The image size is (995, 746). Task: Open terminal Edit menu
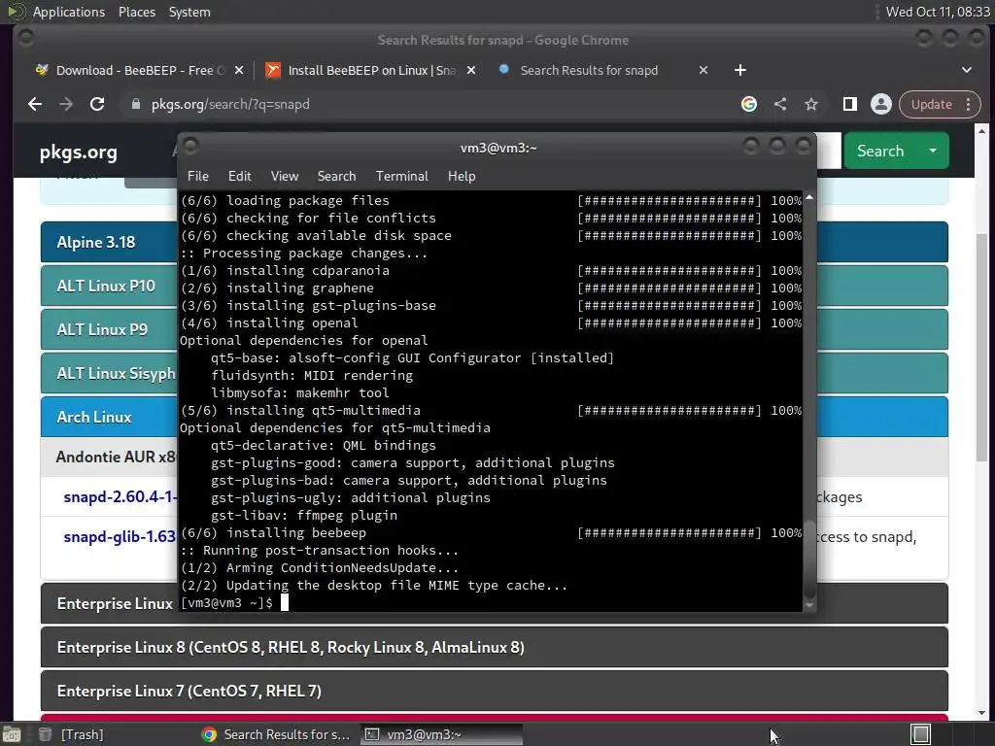click(x=240, y=177)
